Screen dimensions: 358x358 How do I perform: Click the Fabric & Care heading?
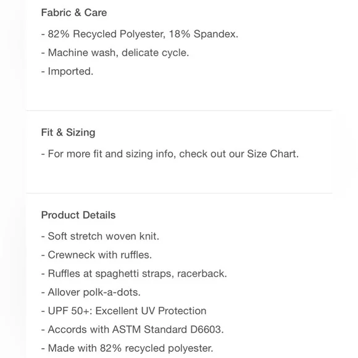click(x=73, y=12)
